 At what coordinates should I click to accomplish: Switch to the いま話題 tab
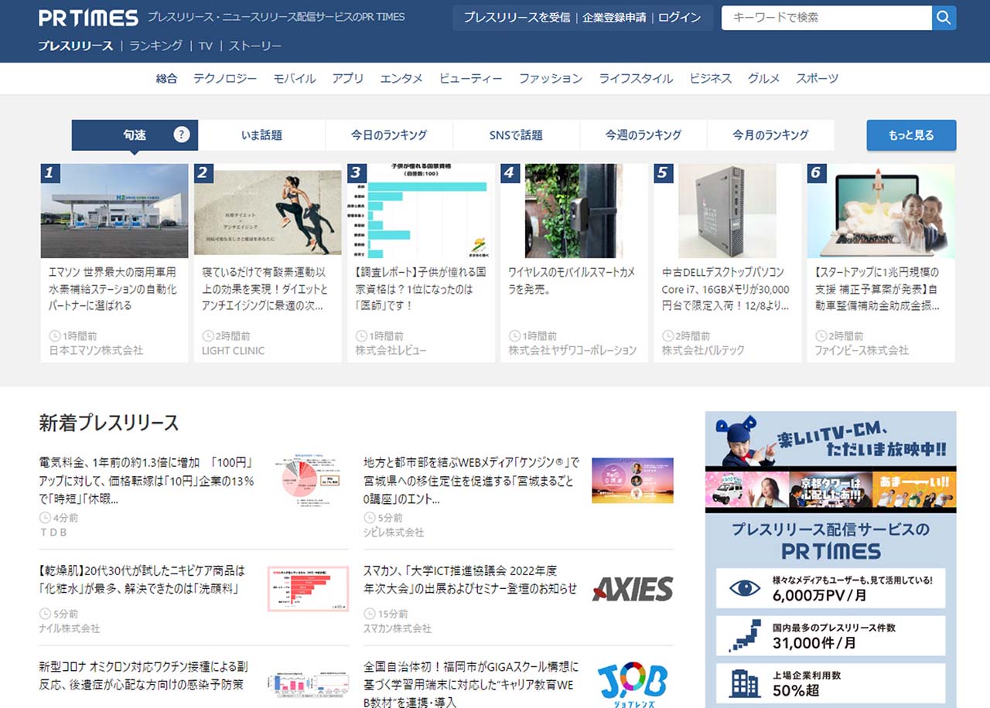[x=261, y=135]
